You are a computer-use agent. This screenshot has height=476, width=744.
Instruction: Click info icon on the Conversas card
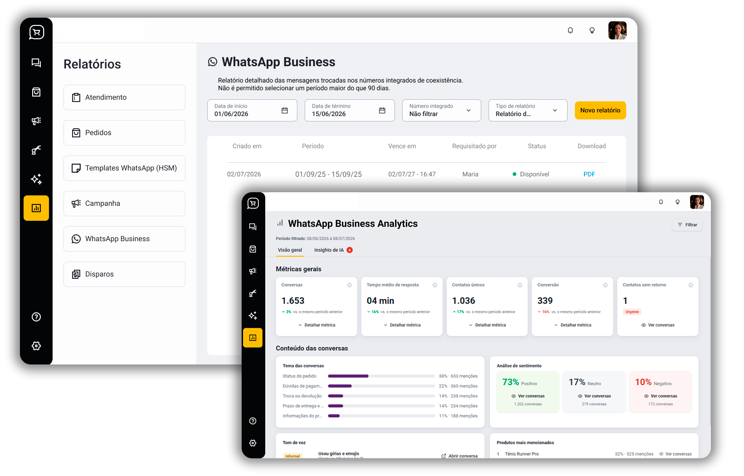click(x=350, y=285)
